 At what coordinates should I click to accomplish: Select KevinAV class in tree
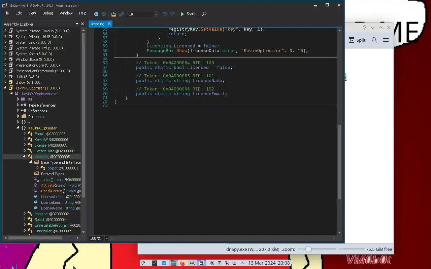pos(51,140)
